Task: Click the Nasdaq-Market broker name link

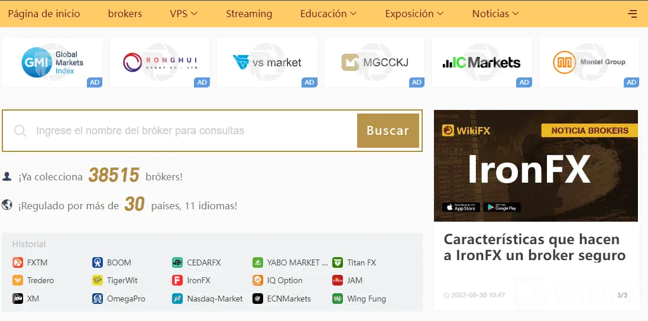Action: pos(215,299)
